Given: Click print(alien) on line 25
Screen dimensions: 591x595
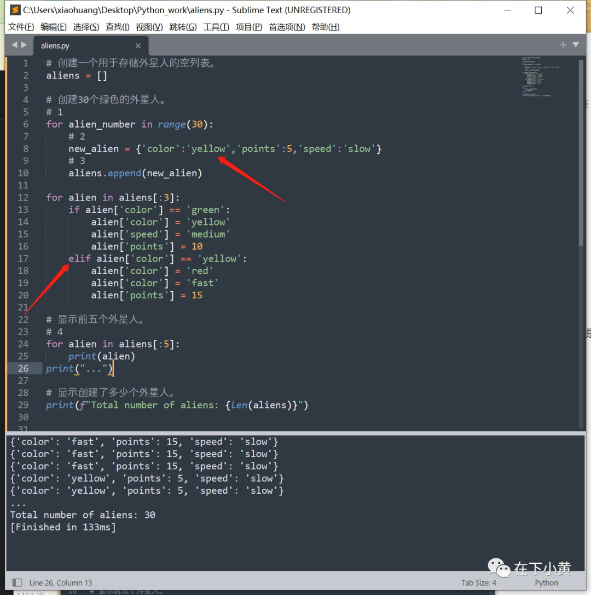Looking at the screenshot, I should [x=101, y=356].
